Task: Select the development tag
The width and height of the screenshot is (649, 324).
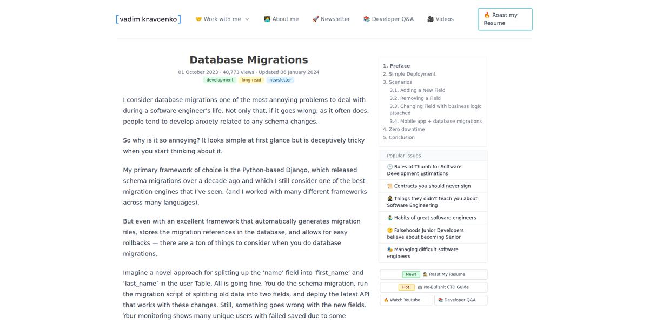Action: click(220, 80)
